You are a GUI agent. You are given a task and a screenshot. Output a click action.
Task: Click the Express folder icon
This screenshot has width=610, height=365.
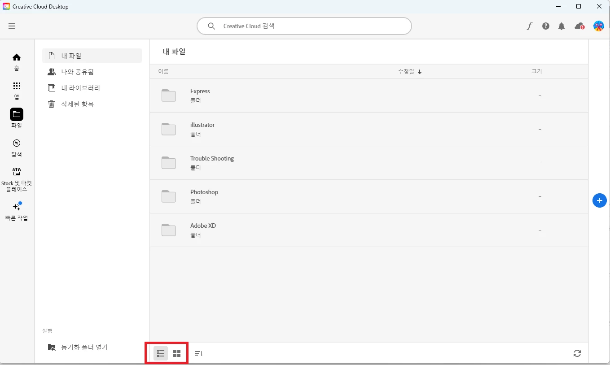[169, 96]
